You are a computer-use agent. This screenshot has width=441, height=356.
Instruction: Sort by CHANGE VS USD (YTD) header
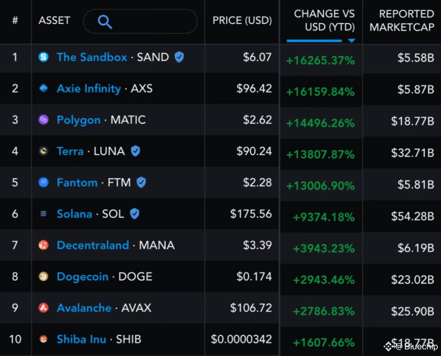click(x=324, y=21)
